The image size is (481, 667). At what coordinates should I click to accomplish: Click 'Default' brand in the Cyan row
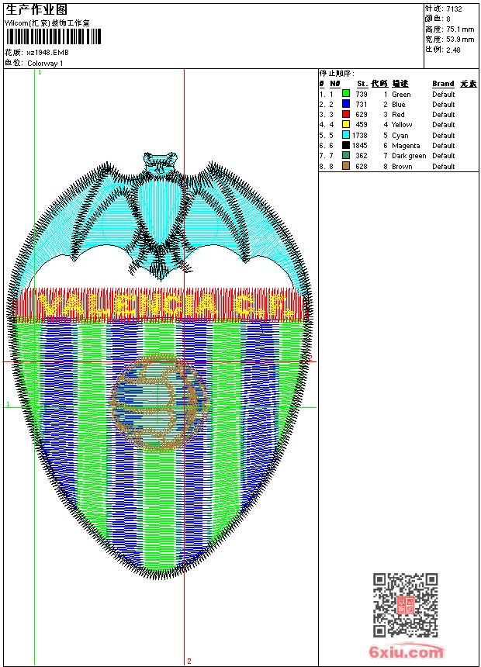coord(444,135)
